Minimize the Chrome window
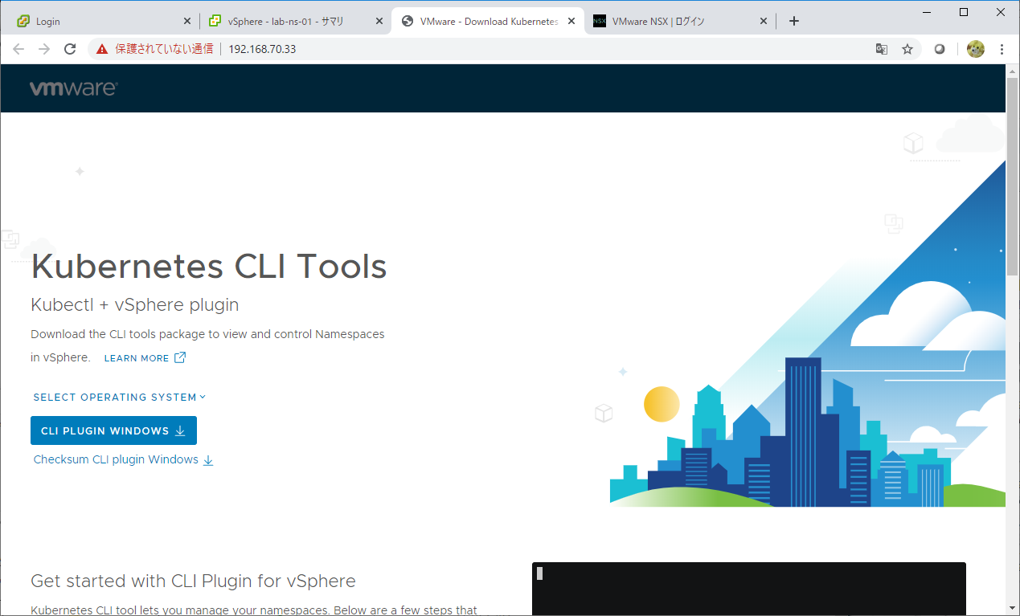This screenshot has width=1020, height=616. [927, 12]
